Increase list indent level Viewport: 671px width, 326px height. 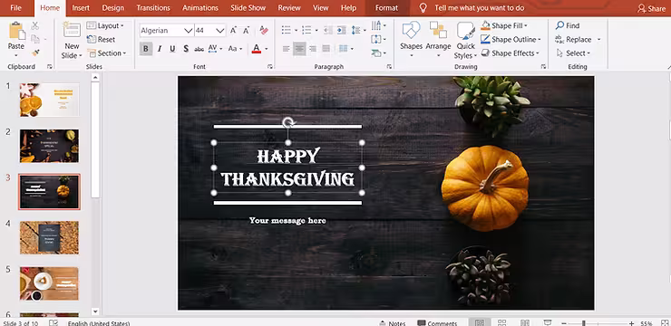tap(342, 30)
